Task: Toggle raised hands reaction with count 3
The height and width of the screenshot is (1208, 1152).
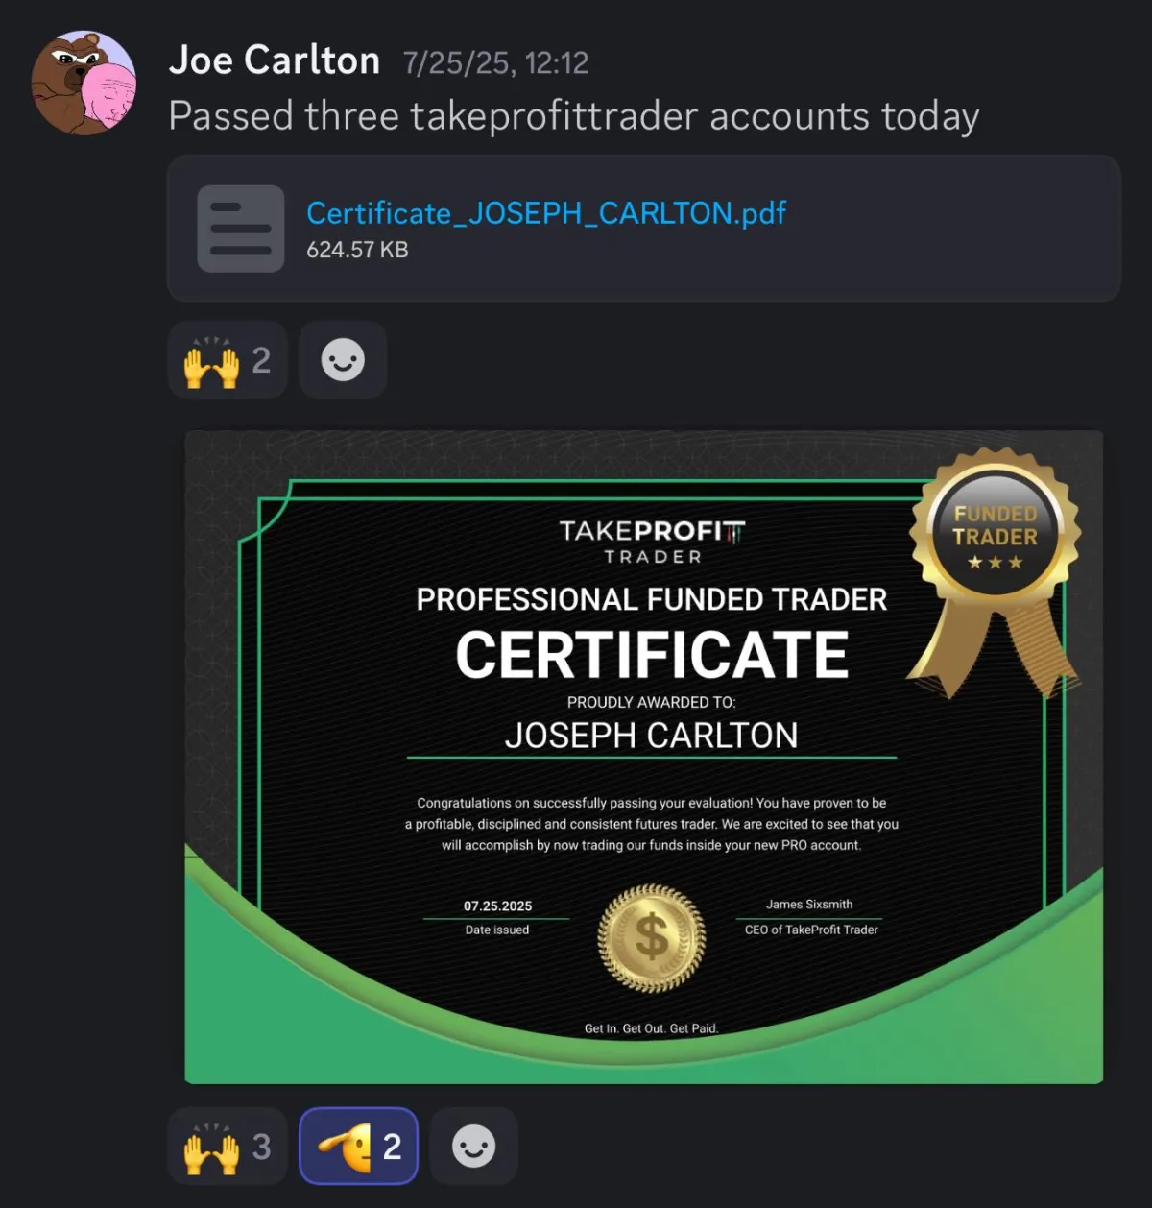Action: pyautogui.click(x=228, y=1146)
